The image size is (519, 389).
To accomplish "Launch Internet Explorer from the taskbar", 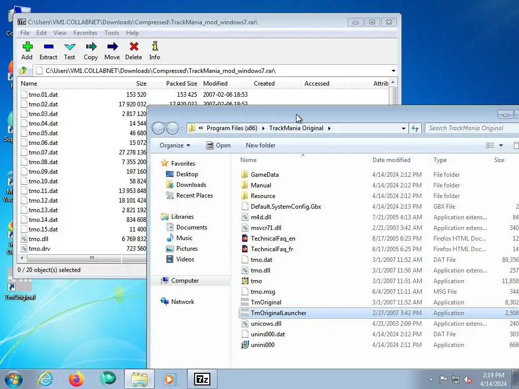I will pos(45,379).
